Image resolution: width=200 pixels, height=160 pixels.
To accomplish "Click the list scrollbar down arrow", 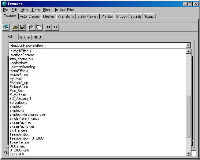I will click(188, 153).
